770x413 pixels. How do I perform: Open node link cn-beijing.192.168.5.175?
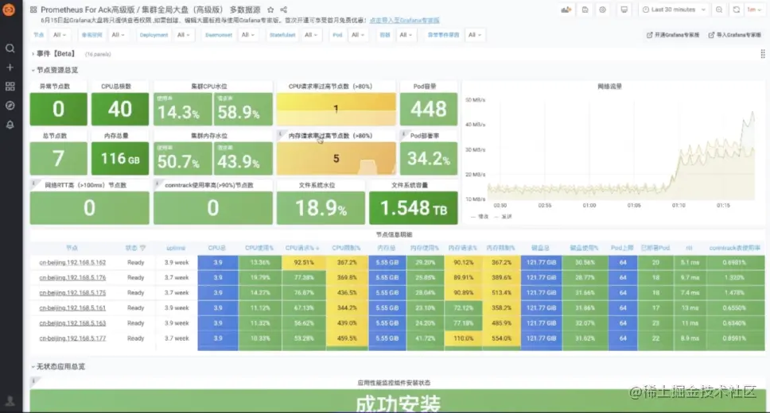[x=72, y=293]
